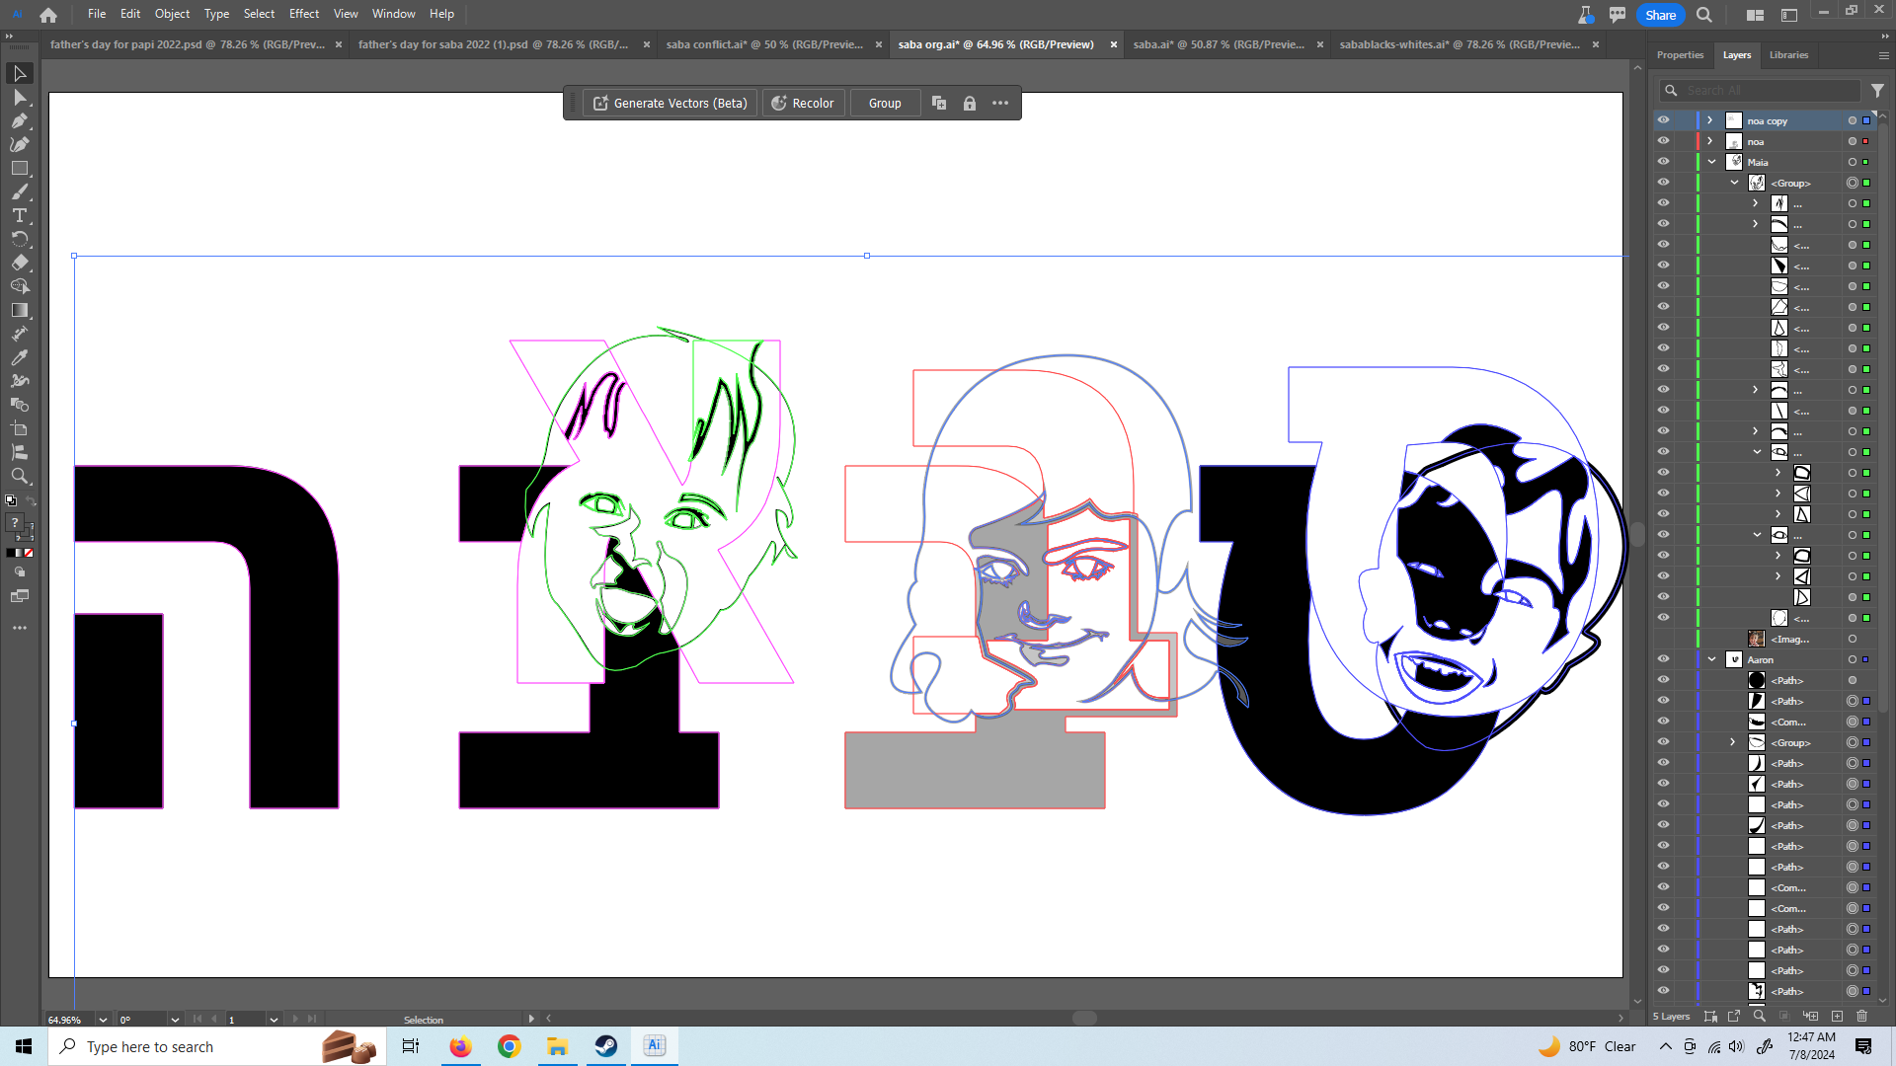Hide the 'Maia' layer

[1664, 162]
